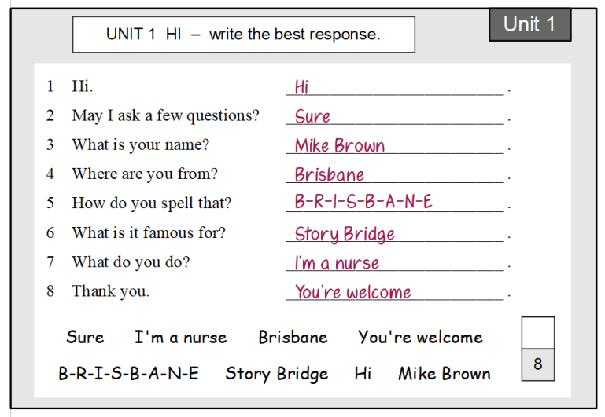Open the dark 'Unit 1' tab label

coord(529,24)
